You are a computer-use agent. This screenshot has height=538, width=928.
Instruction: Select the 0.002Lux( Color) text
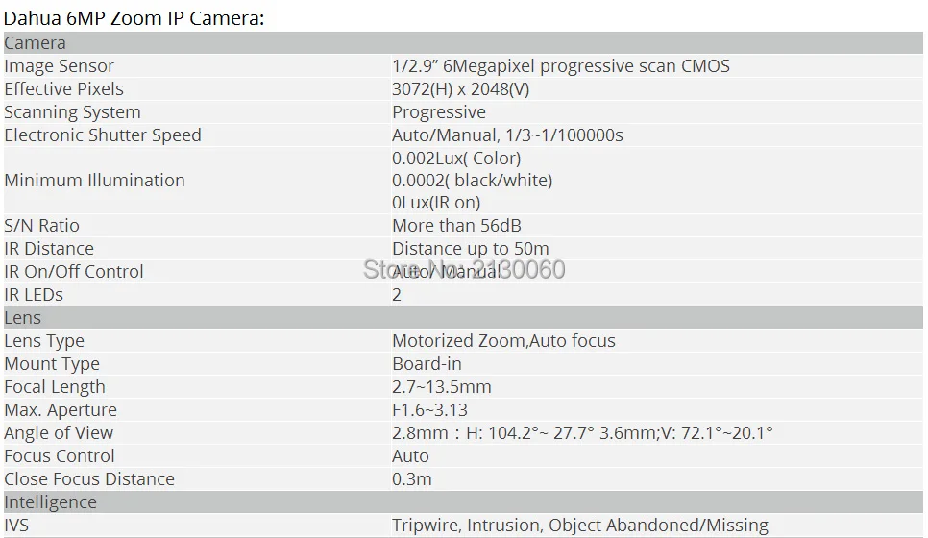pyautogui.click(x=456, y=158)
